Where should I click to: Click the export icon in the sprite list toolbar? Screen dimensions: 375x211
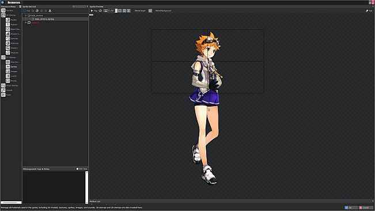coord(50,11)
